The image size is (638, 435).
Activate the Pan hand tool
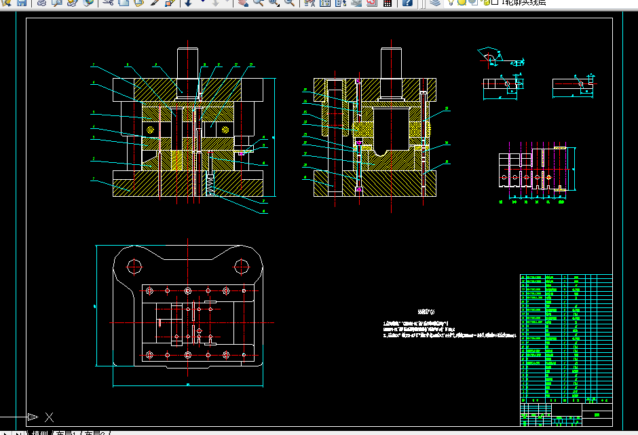click(x=243, y=3)
